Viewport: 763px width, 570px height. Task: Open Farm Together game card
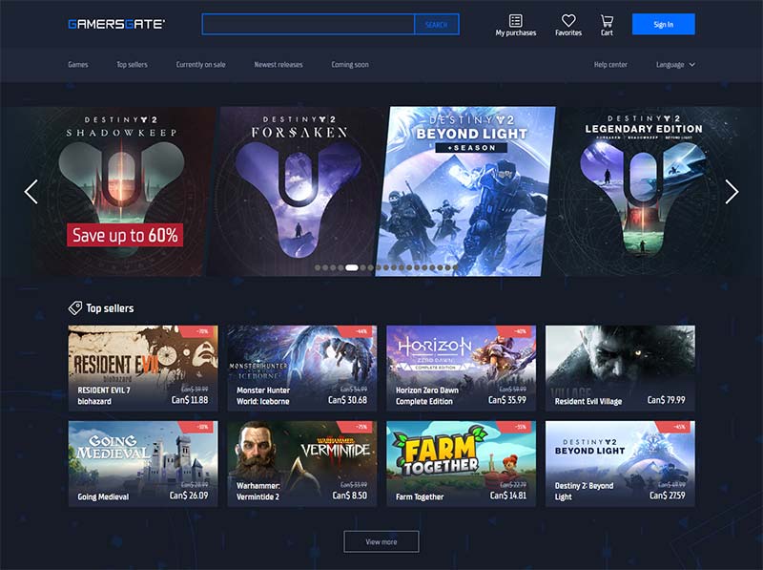click(x=462, y=464)
